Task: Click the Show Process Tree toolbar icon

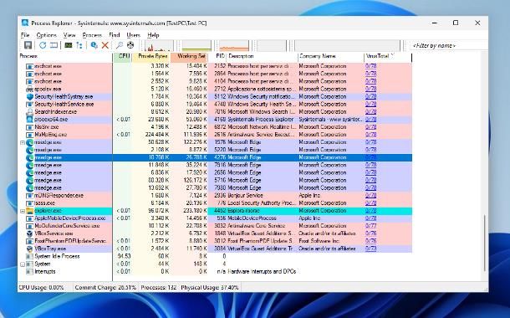Action: pyautogui.click(x=79, y=45)
